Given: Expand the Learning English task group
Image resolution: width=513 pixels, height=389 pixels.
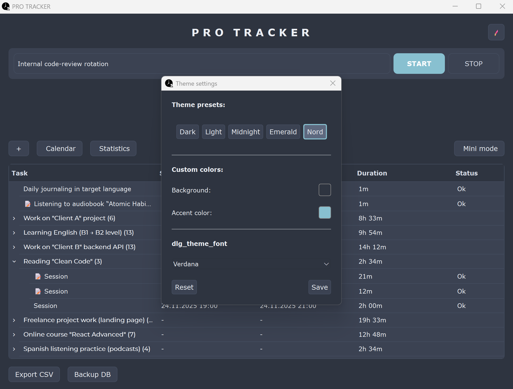Looking at the screenshot, I should 14,233.
